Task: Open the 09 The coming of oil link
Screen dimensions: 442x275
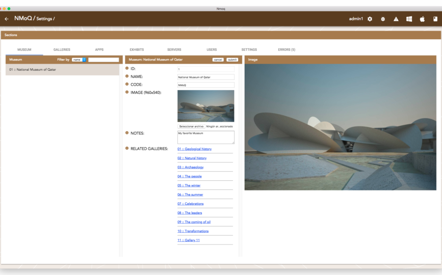Action: (x=194, y=222)
